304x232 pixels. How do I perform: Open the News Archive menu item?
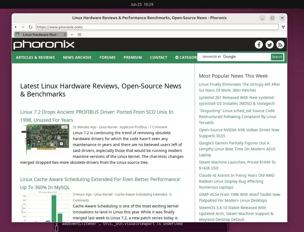pyautogui.click(x=77, y=57)
